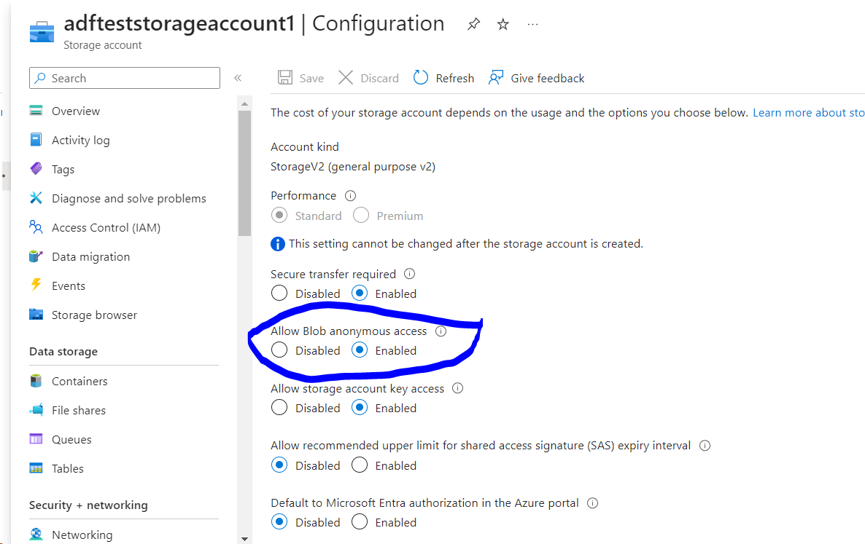Open Diagnose and solve problems

coord(128,198)
